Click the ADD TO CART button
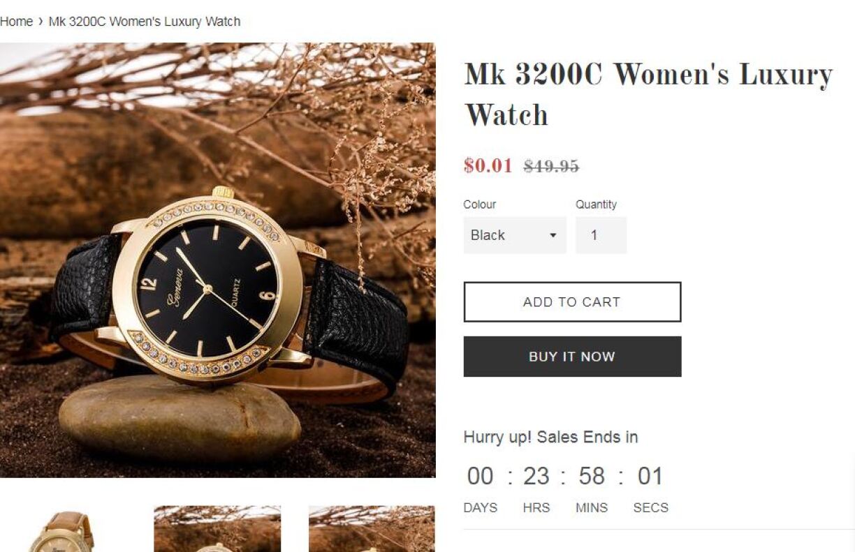Image resolution: width=855 pixels, height=552 pixels. pos(572,302)
